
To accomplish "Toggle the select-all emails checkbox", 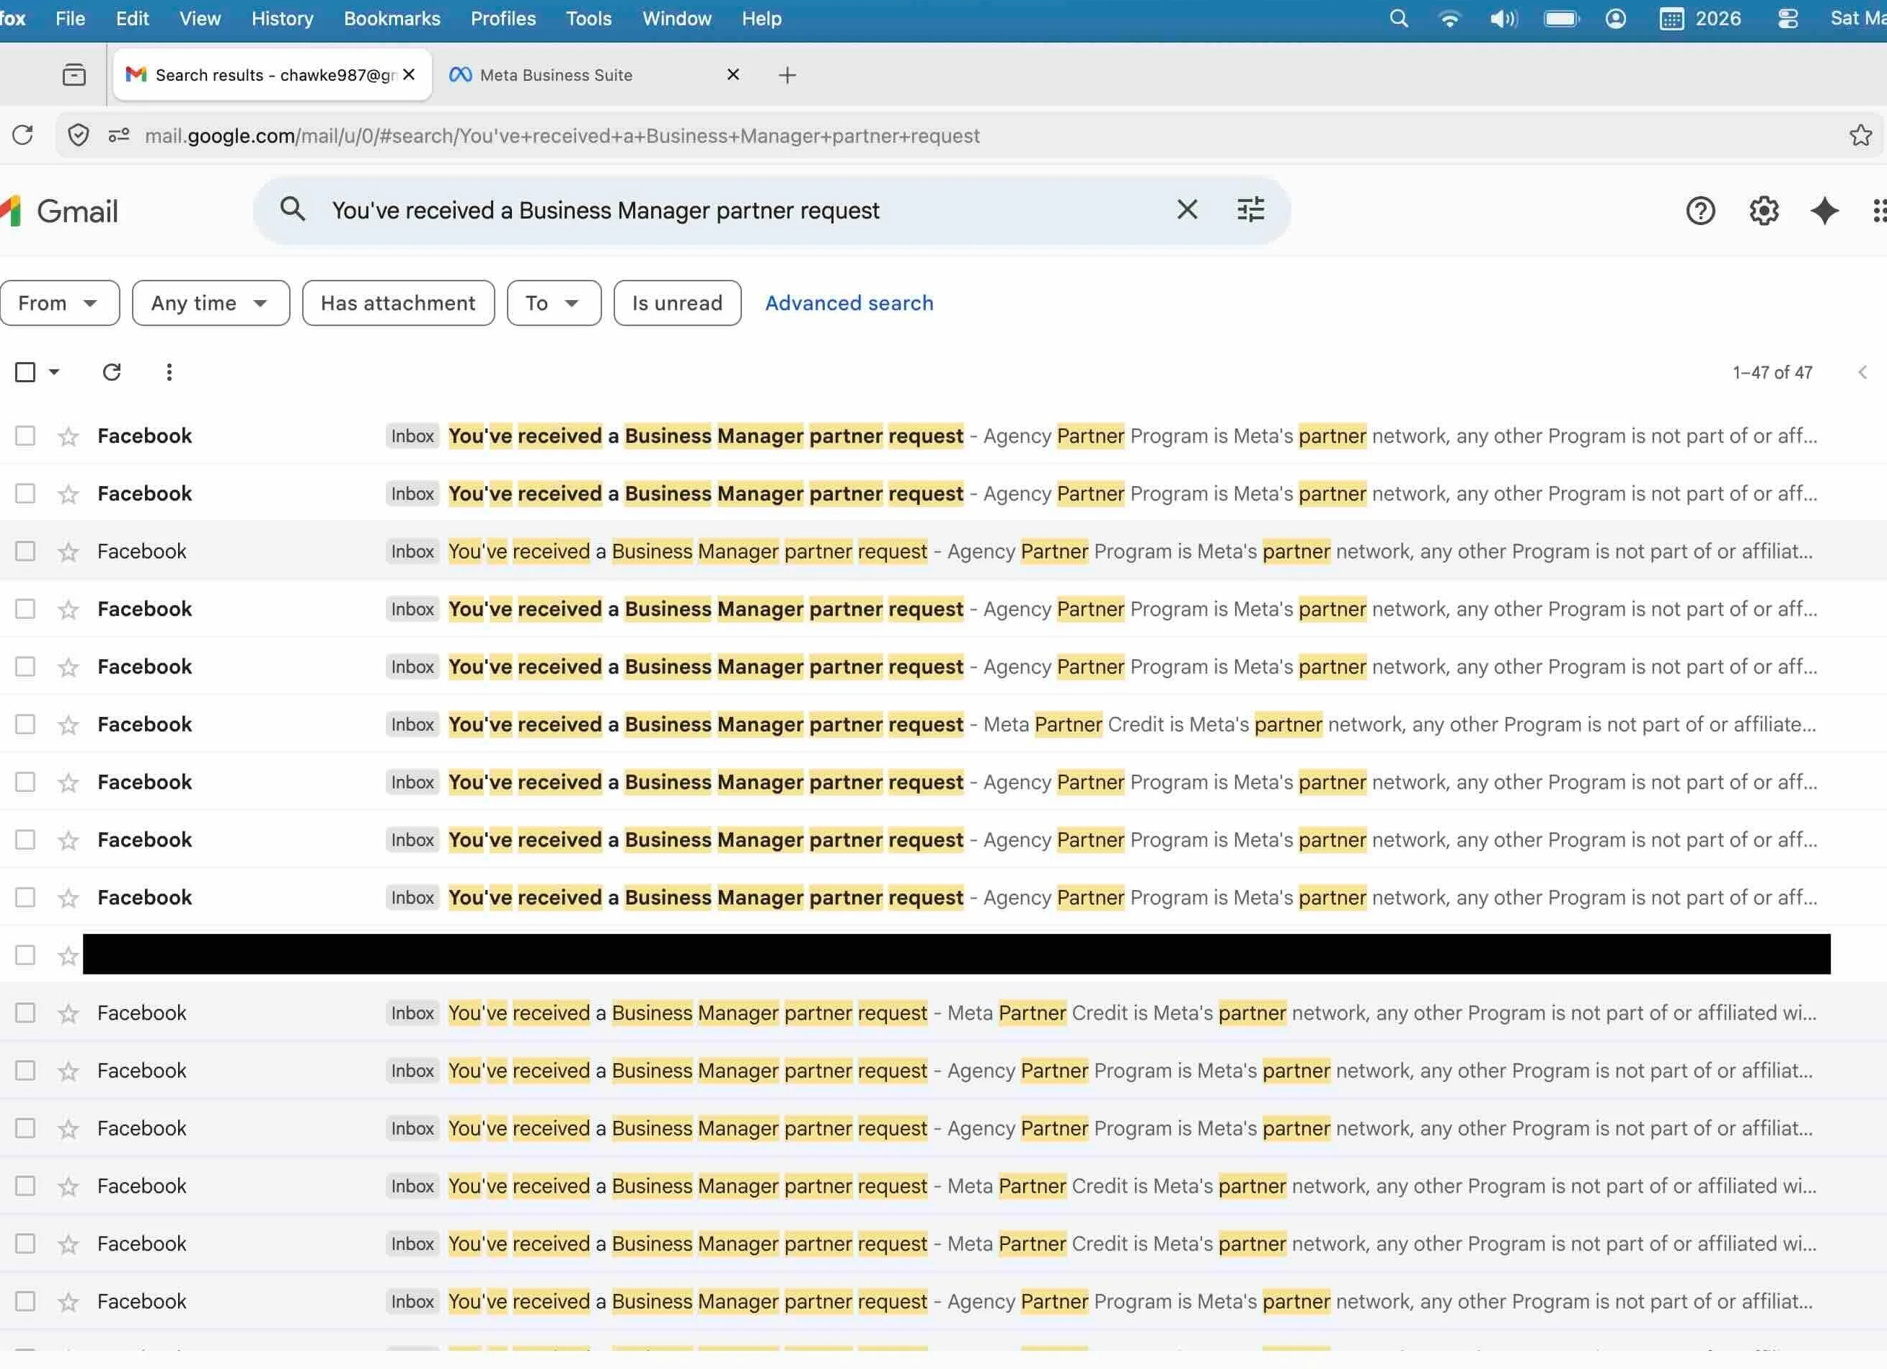I will tap(25, 372).
